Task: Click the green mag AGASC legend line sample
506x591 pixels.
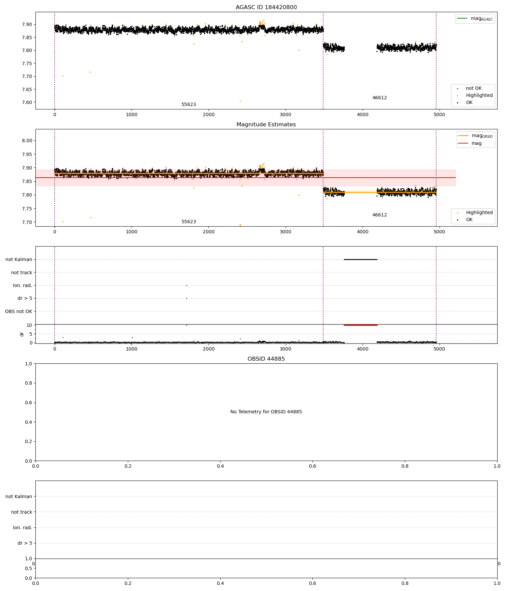Action: coord(462,18)
